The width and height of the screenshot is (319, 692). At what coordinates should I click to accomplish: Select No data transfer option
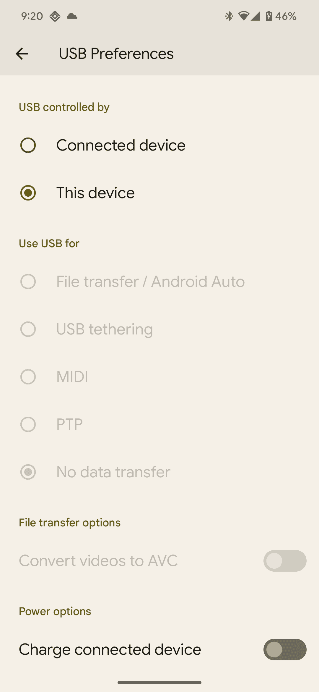[x=159, y=472]
